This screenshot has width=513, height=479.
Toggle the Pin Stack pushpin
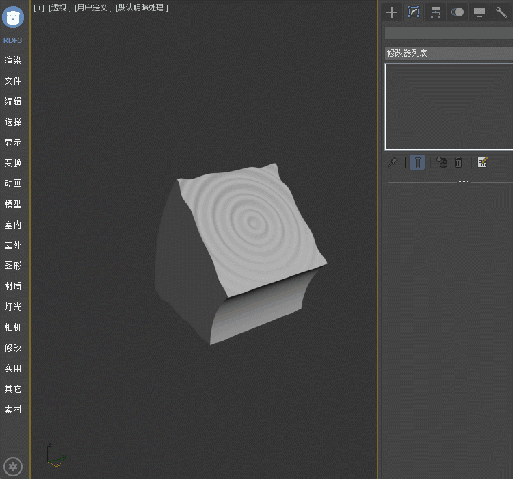coord(393,162)
